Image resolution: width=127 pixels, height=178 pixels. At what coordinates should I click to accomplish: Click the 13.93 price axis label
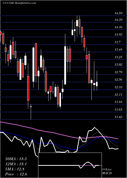point(118,35)
